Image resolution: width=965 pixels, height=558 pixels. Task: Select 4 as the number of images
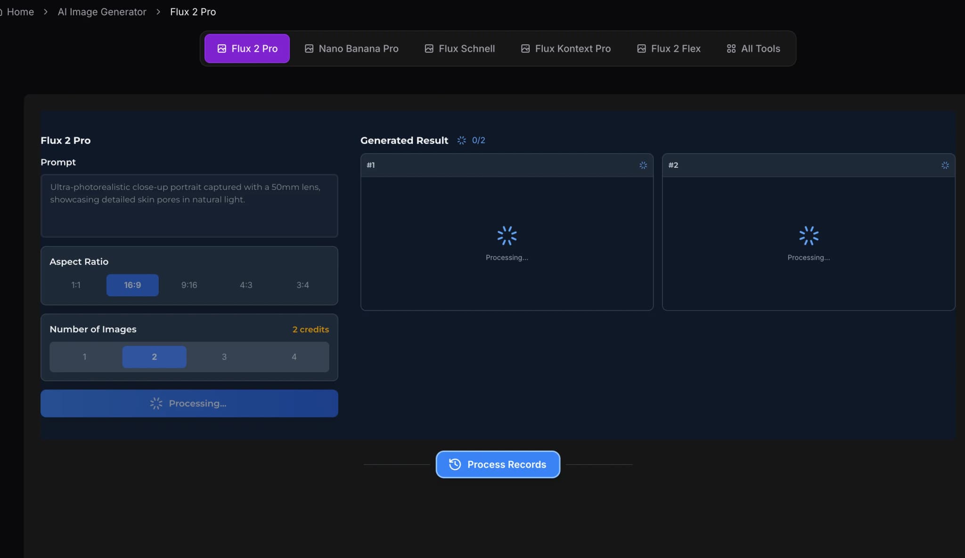pyautogui.click(x=294, y=357)
